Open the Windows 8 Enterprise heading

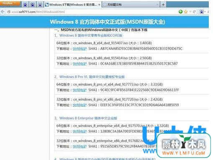(x=88, y=118)
